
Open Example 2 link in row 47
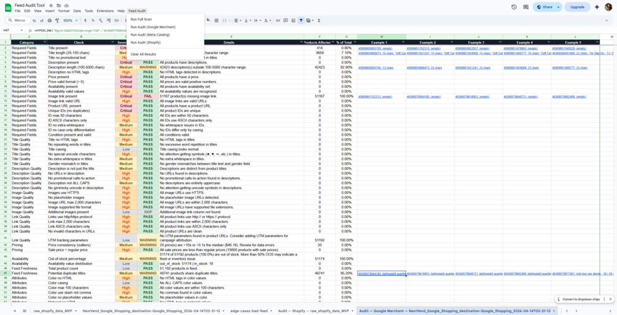pyautogui.click(x=430, y=273)
